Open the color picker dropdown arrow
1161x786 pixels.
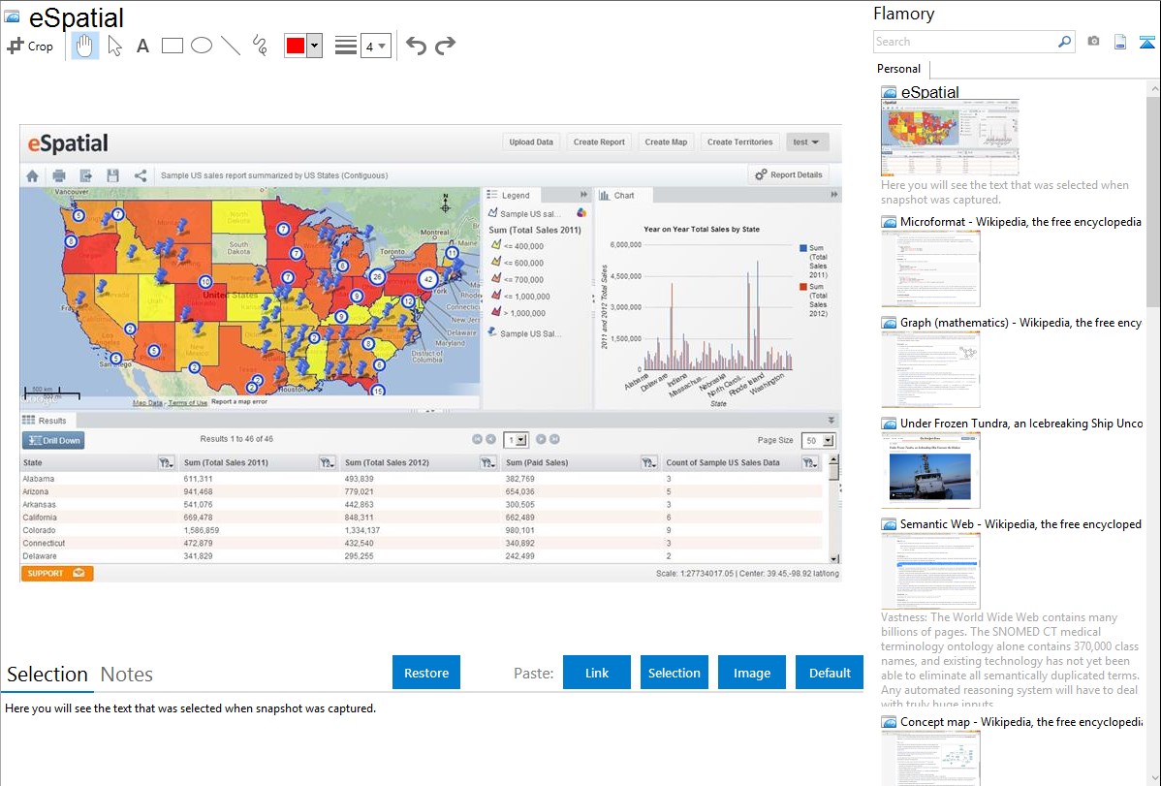pyautogui.click(x=314, y=46)
